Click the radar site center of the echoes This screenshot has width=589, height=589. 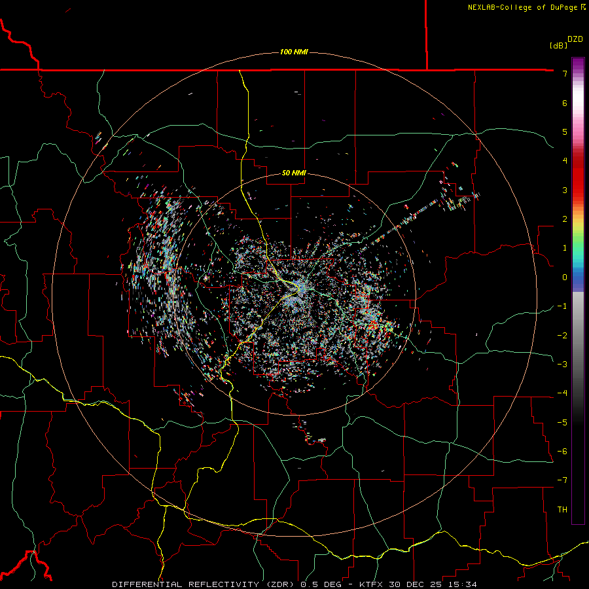point(300,289)
